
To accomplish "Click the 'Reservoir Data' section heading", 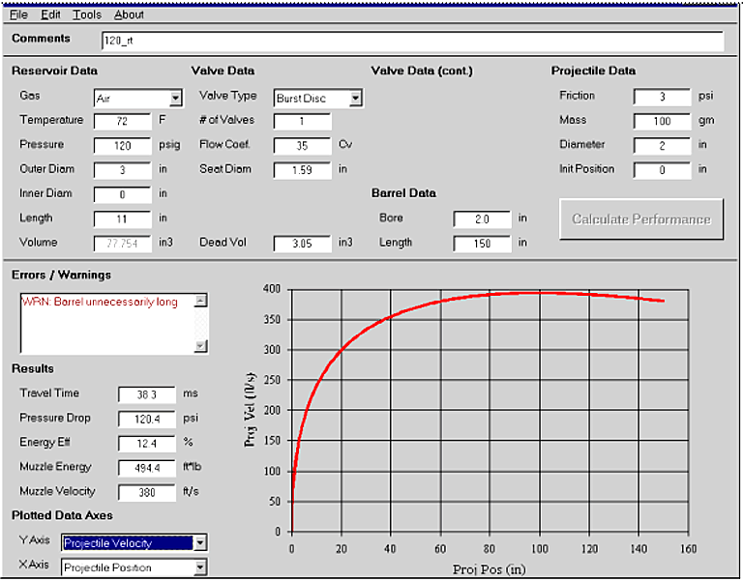I will [54, 71].
